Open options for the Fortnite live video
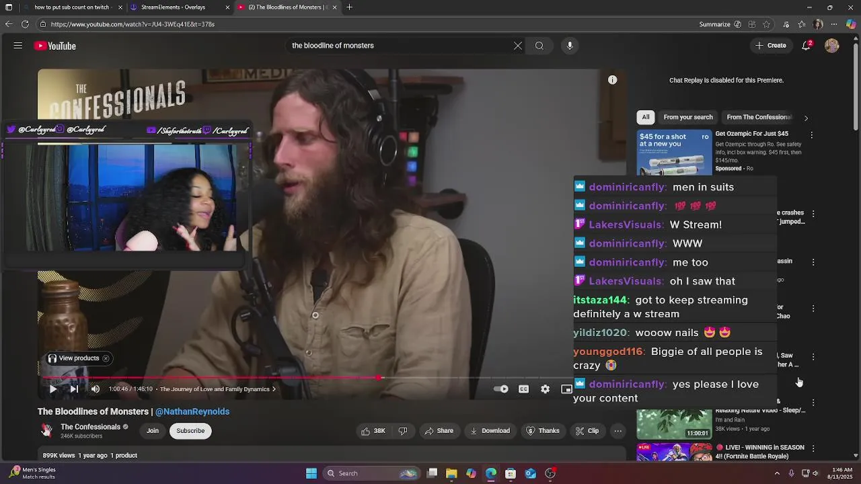Image resolution: width=861 pixels, height=484 pixels. coord(813,448)
